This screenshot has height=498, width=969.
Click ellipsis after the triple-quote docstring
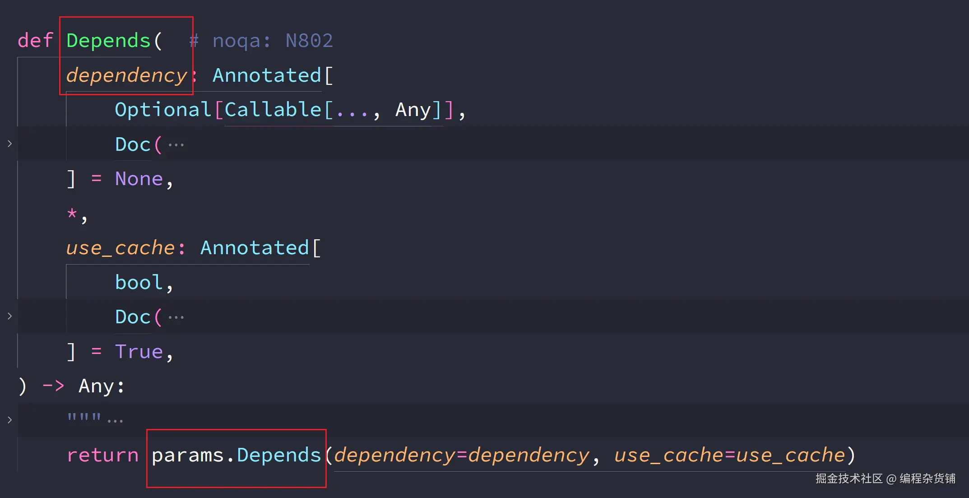pyautogui.click(x=115, y=421)
